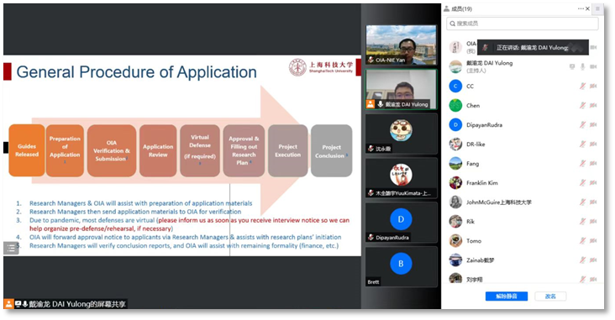This screenshot has width=615, height=320.
Task: Click camera-off icon for Franklin Kim
Action: [x=593, y=183]
